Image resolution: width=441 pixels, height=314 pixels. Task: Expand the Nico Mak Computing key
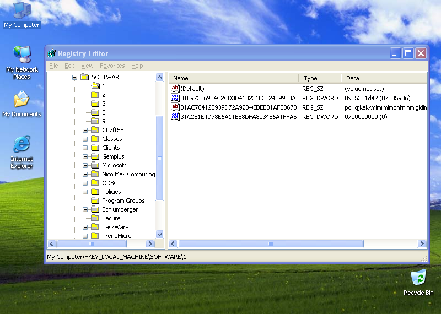click(x=85, y=174)
